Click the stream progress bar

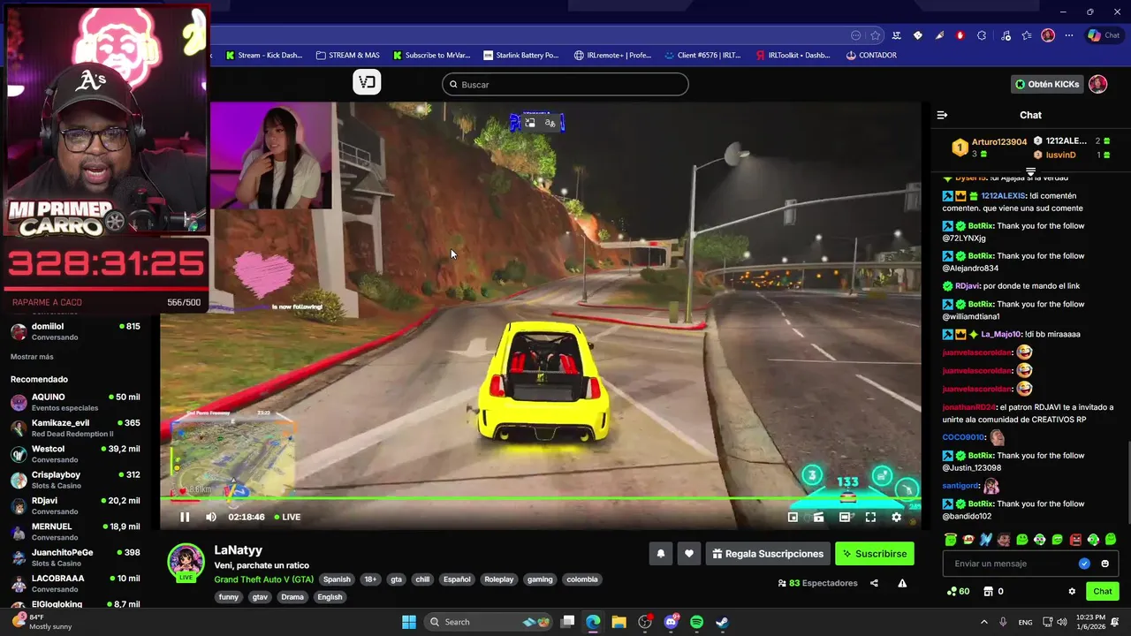click(540, 498)
